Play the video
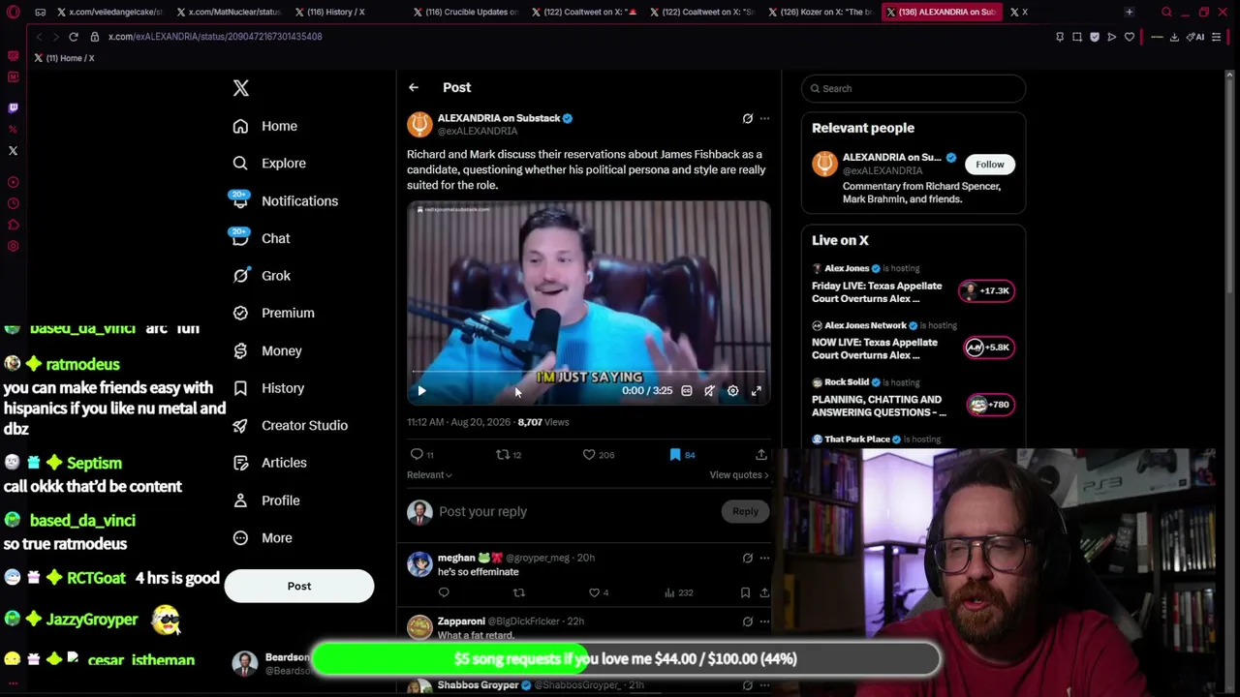 tap(421, 391)
